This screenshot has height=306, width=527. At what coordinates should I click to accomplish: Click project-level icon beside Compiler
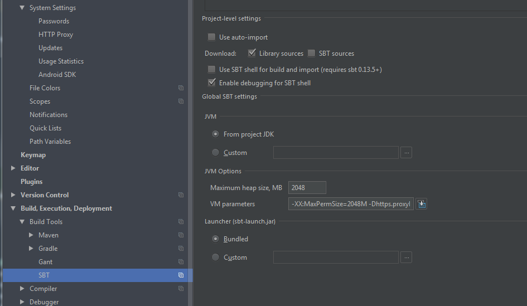tap(181, 289)
